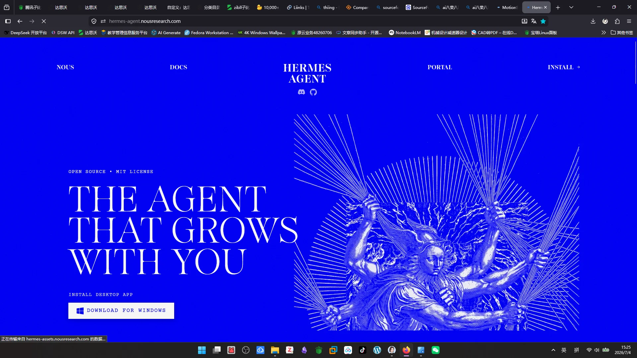This screenshot has height=358, width=637.
Task: Open File Explorer from the taskbar
Action: pos(275,350)
